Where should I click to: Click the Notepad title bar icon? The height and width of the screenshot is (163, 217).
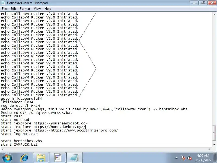tap(3, 3)
